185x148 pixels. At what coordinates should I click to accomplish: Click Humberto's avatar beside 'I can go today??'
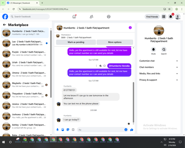tap(59, 120)
